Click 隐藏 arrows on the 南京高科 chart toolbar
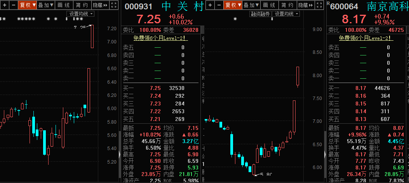The height and width of the screenshot is (183, 409). pos(305,5)
